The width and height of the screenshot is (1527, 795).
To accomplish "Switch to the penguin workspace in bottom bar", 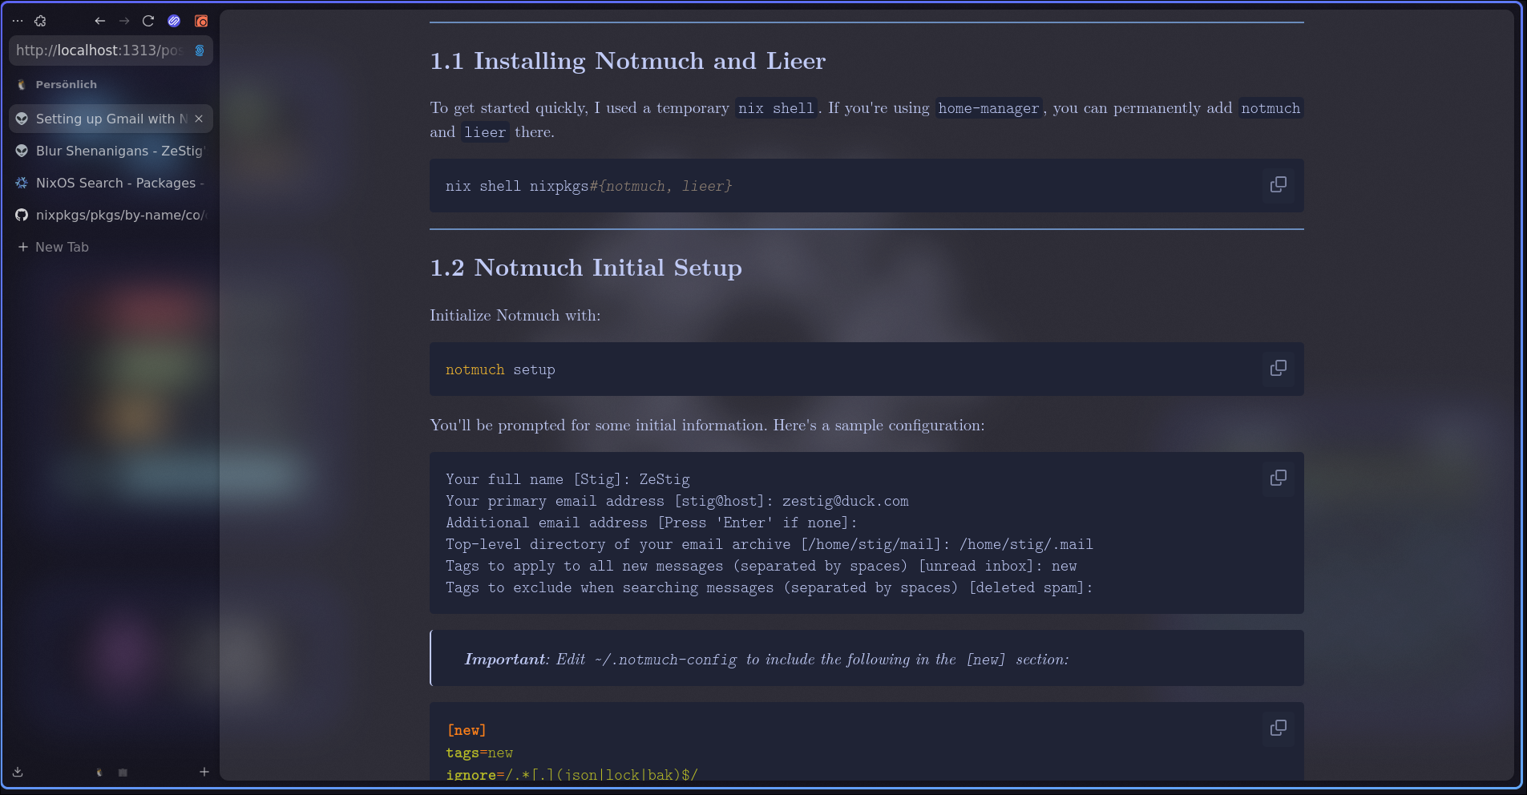I will [99, 773].
